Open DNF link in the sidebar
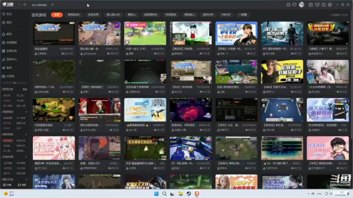The width and height of the screenshot is (353, 198). point(19,128)
